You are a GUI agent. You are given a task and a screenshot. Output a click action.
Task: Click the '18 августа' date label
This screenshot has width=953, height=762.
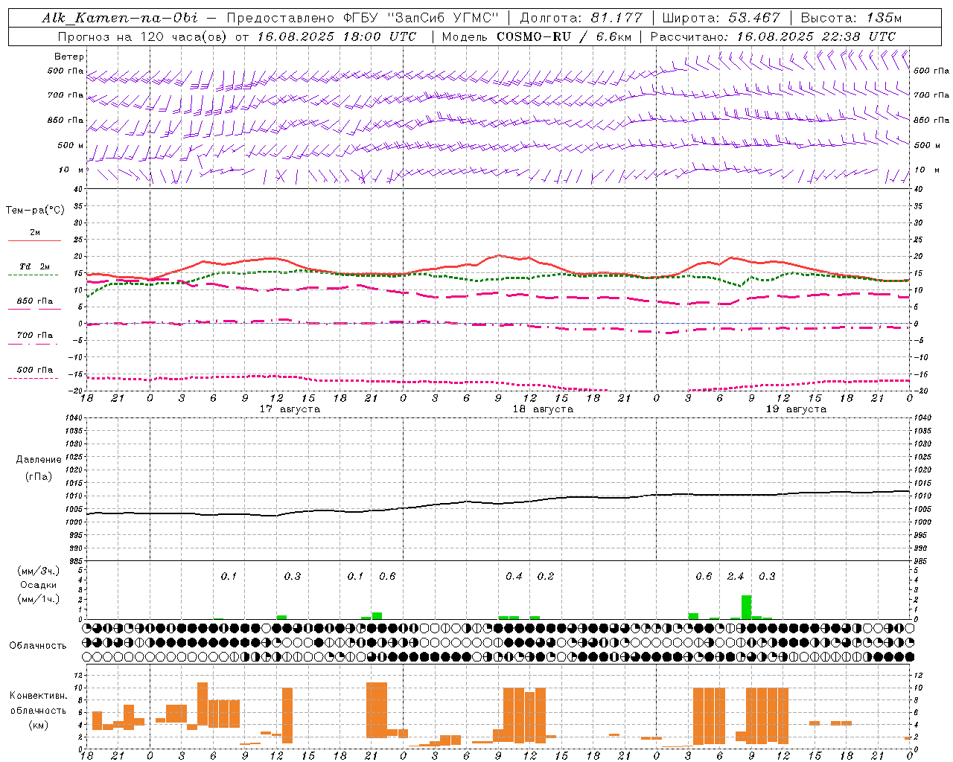pyautogui.click(x=543, y=409)
